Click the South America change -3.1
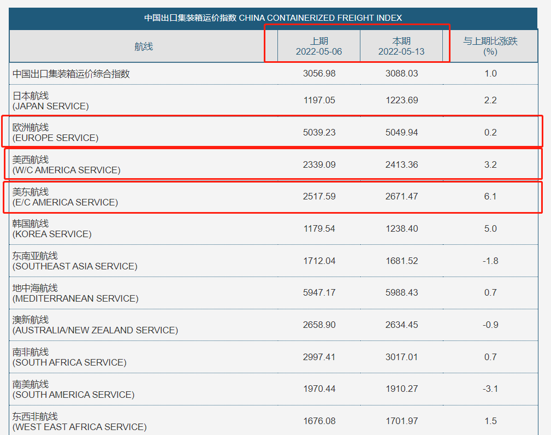 [490, 389]
